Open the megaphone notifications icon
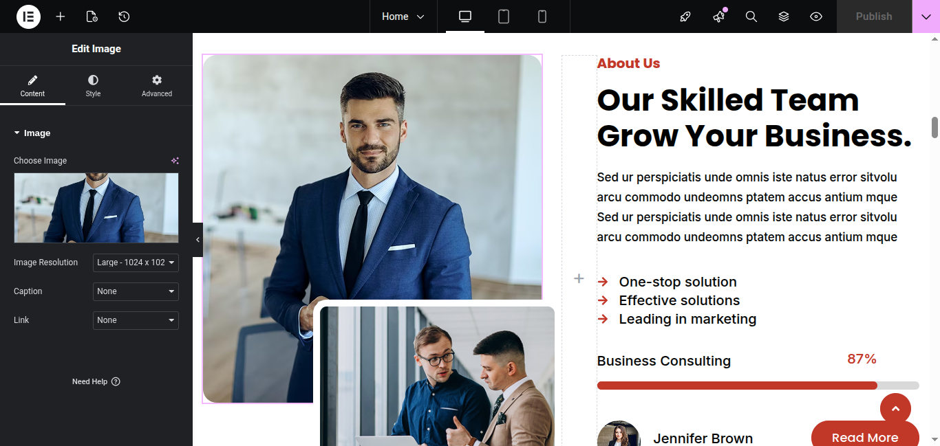This screenshot has height=446, width=940. [719, 16]
